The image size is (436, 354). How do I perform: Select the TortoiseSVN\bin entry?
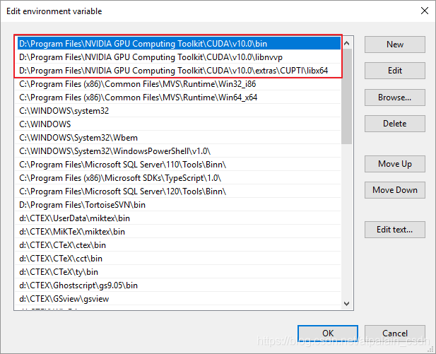[x=179, y=205]
